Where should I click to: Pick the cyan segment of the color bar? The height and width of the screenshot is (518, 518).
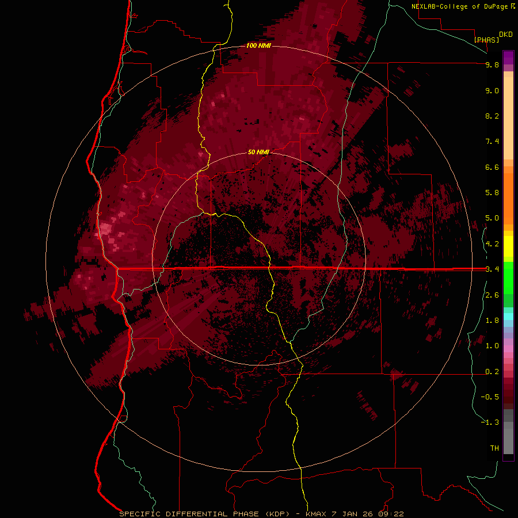[508, 316]
